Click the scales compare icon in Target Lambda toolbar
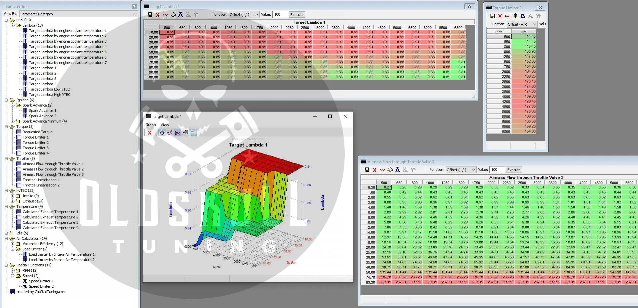638x308 pixels. [173, 15]
